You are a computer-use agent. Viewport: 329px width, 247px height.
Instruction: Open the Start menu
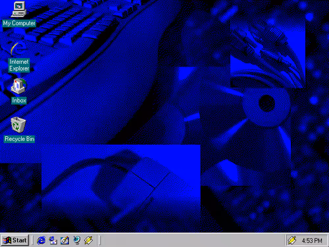[15, 240]
